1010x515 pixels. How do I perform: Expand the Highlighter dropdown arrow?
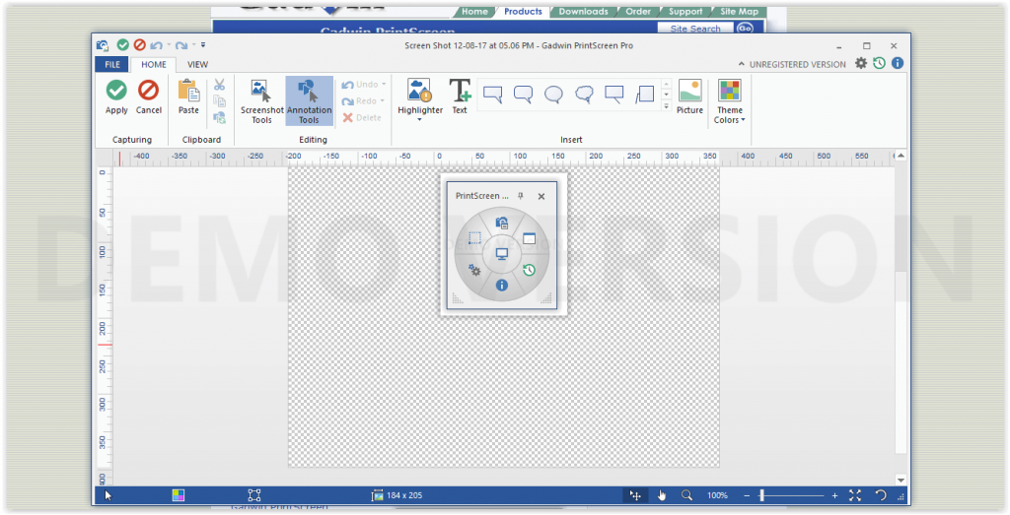click(420, 120)
